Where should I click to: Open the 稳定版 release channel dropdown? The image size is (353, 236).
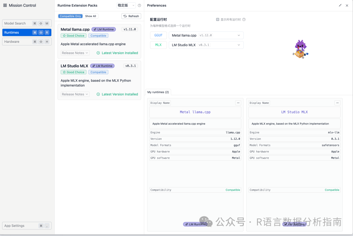point(126,6)
